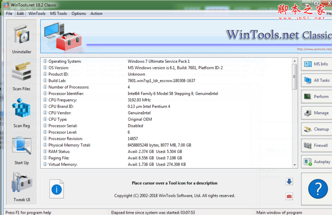
Task: Open the WinTools menu
Action: (x=37, y=14)
